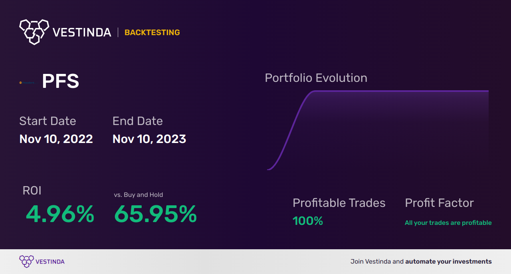
Task: Click the Portfolio Evolution heading
Action: (316, 78)
